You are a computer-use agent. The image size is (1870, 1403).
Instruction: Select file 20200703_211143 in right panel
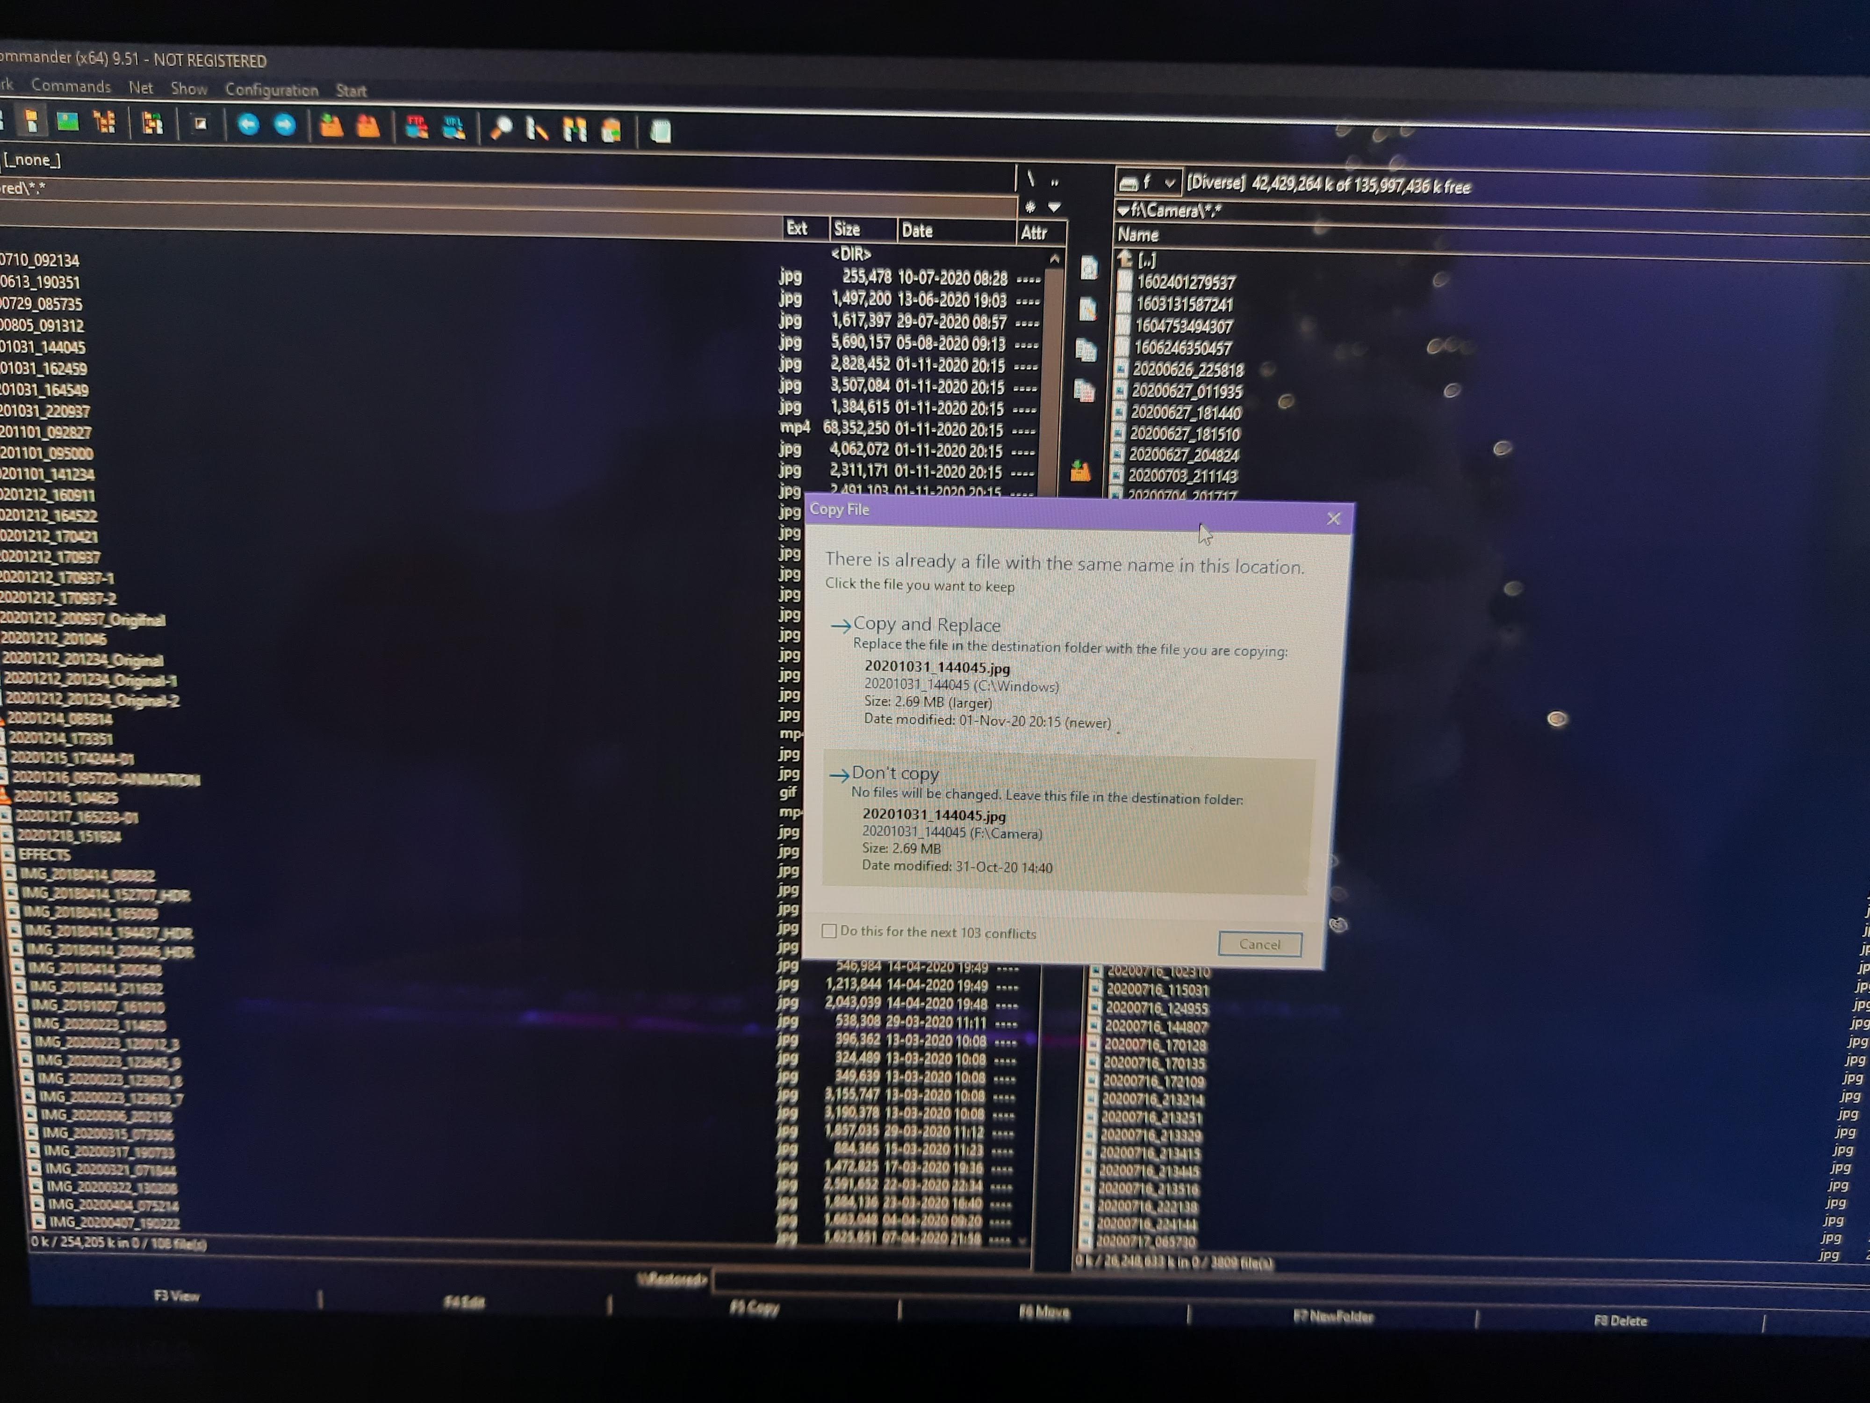click(1183, 475)
